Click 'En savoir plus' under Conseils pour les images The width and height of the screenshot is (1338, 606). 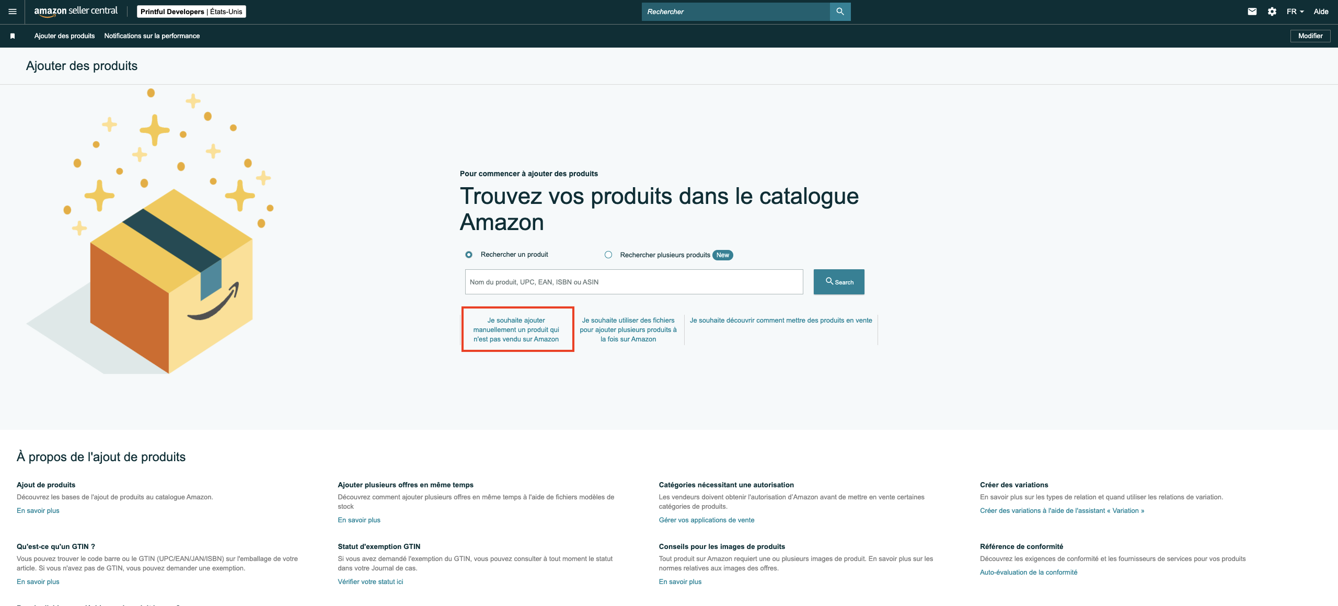tap(680, 582)
